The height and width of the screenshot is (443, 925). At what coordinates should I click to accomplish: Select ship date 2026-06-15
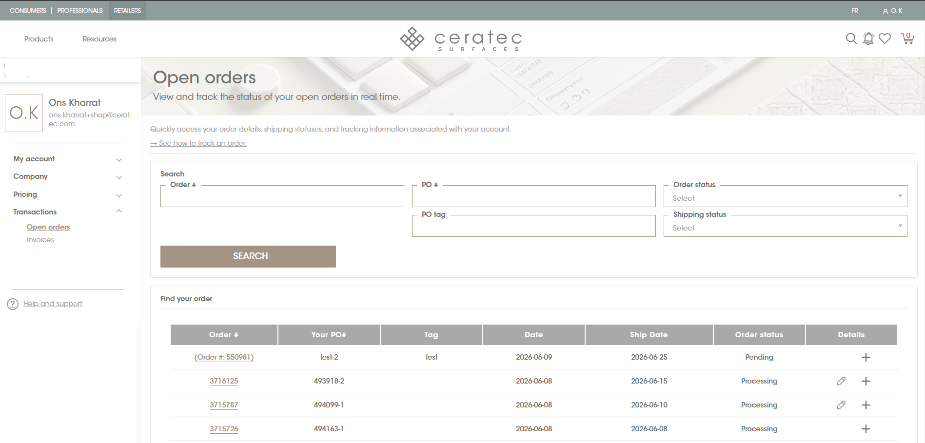[x=649, y=381]
